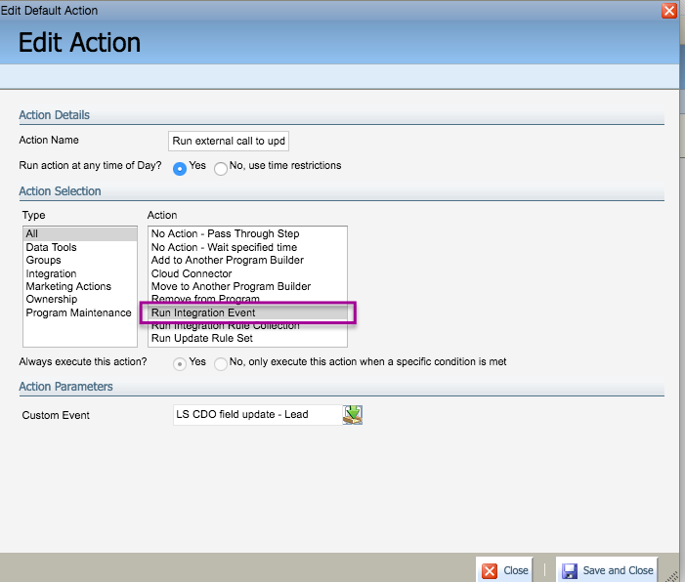Choose Run Integration Event action
685x582 pixels.
click(x=247, y=312)
